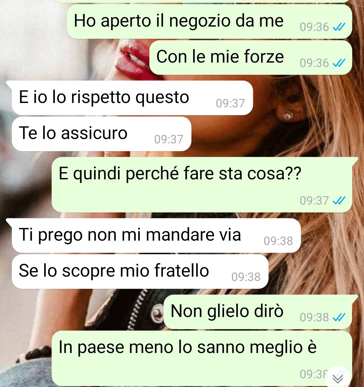This screenshot has height=387, width=364.
Task: Select 'In paese meno lo sanno meglio è' message
Action: click(x=202, y=358)
